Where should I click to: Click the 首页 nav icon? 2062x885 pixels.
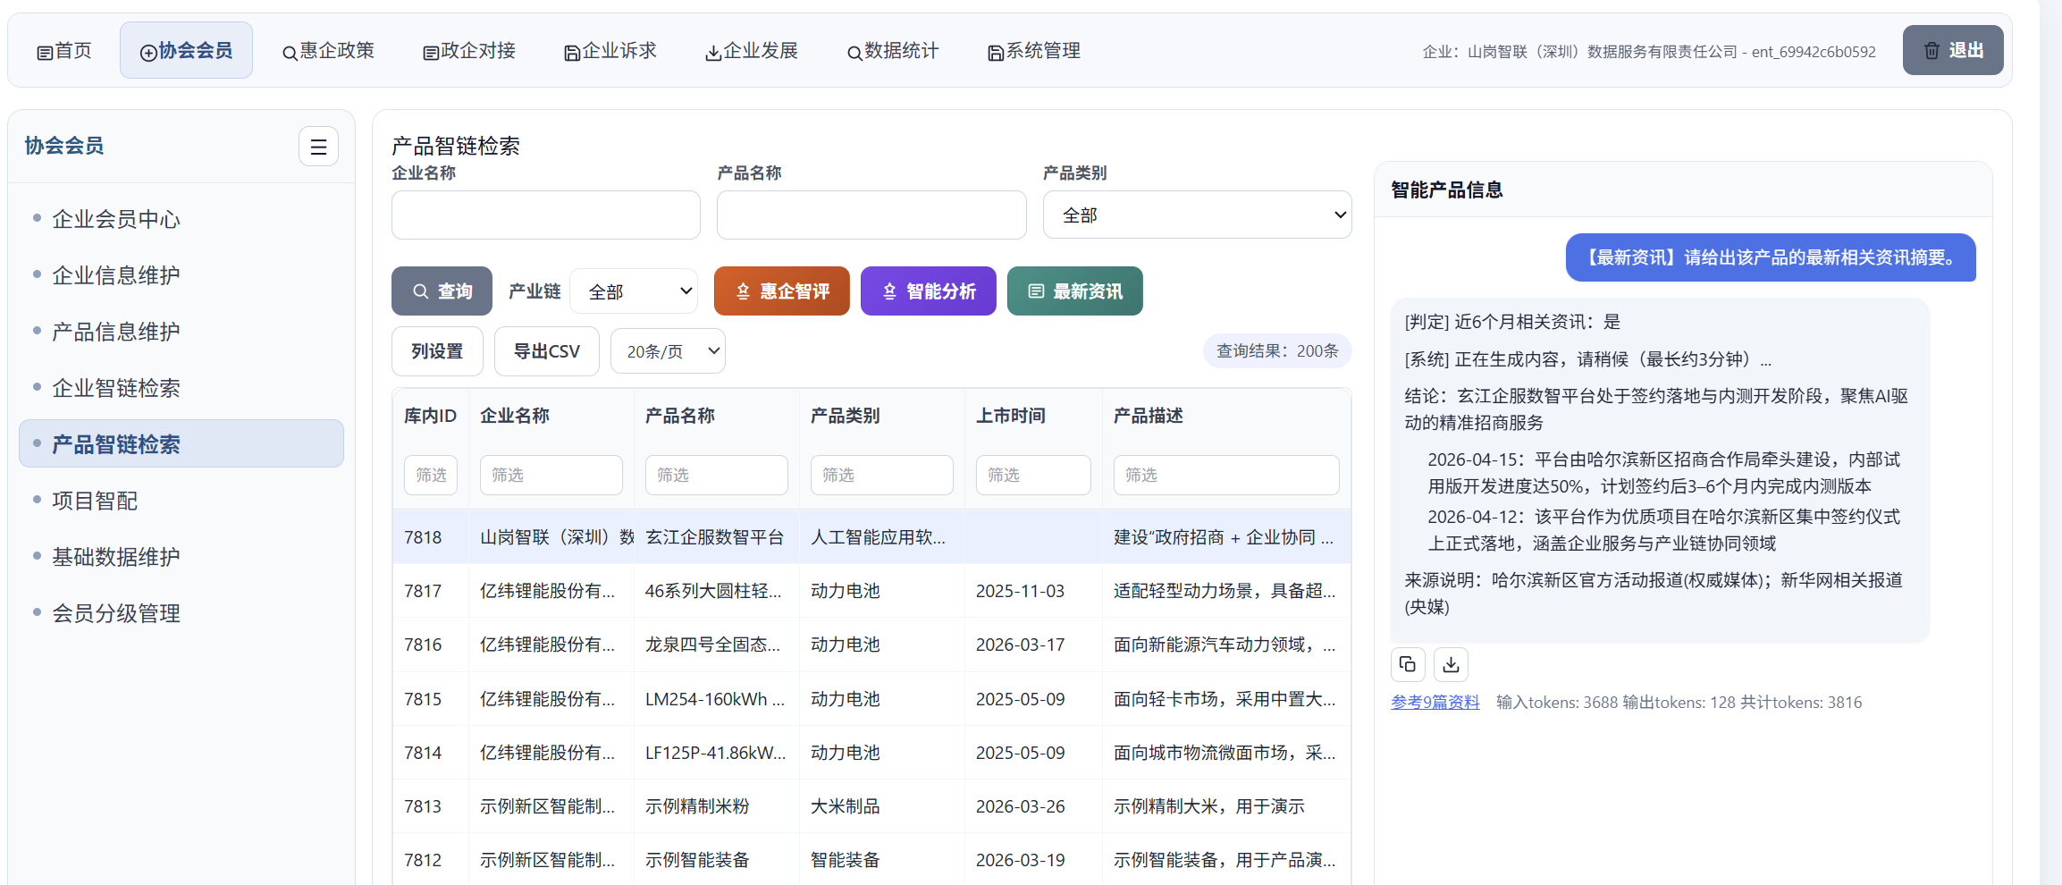[45, 53]
